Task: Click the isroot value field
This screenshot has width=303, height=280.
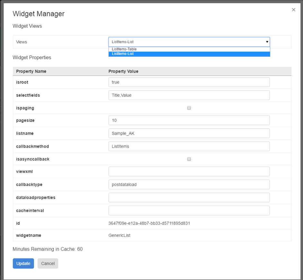Action: tap(189, 82)
